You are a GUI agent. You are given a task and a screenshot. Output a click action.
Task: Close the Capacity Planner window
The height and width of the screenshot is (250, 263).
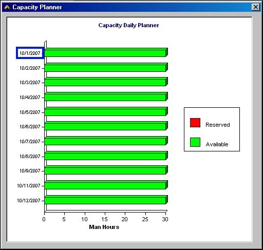tap(256, 7)
